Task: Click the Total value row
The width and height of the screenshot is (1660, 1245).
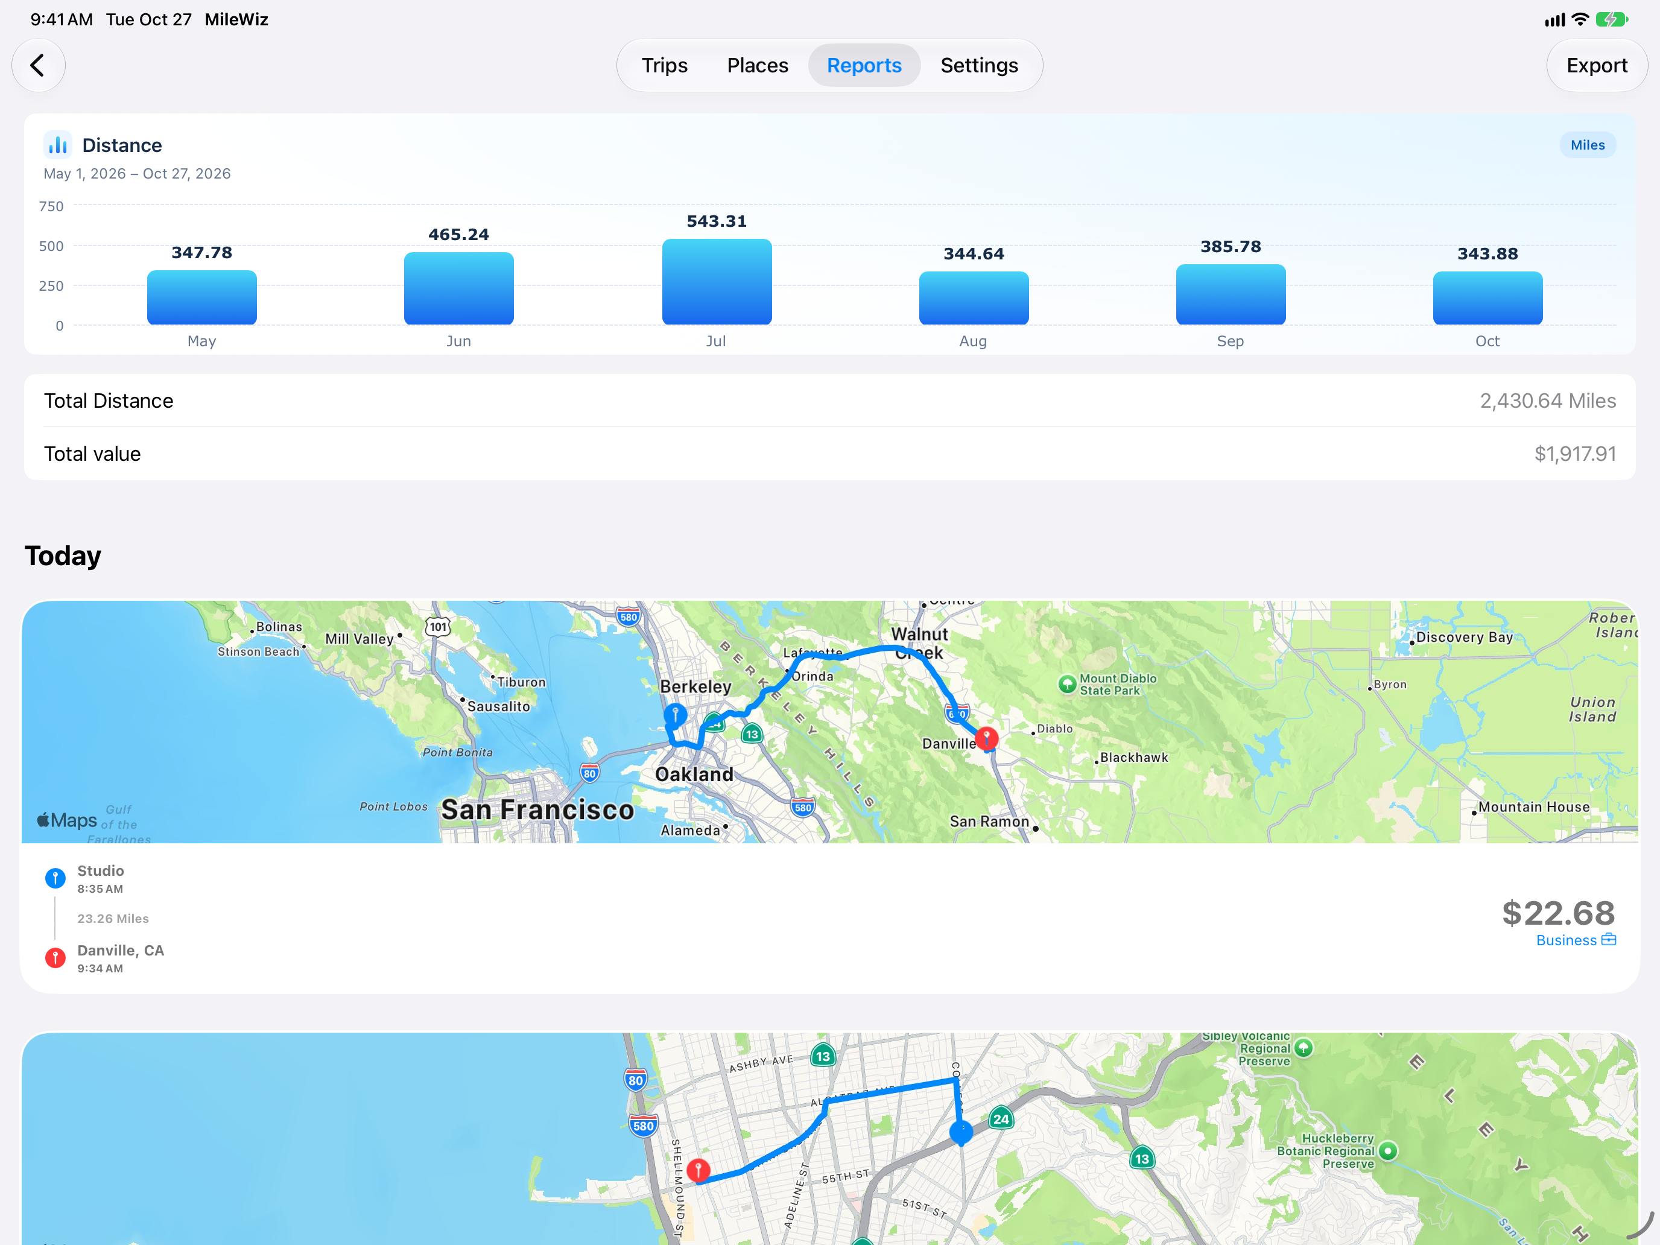Action: (x=829, y=453)
